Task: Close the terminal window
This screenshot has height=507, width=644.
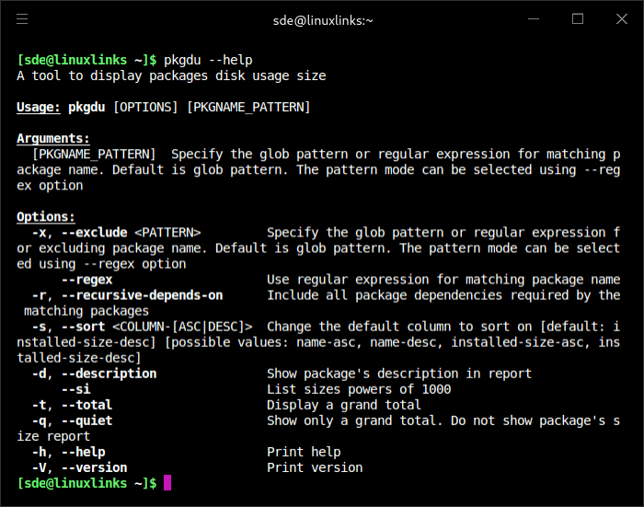Action: coord(621,19)
